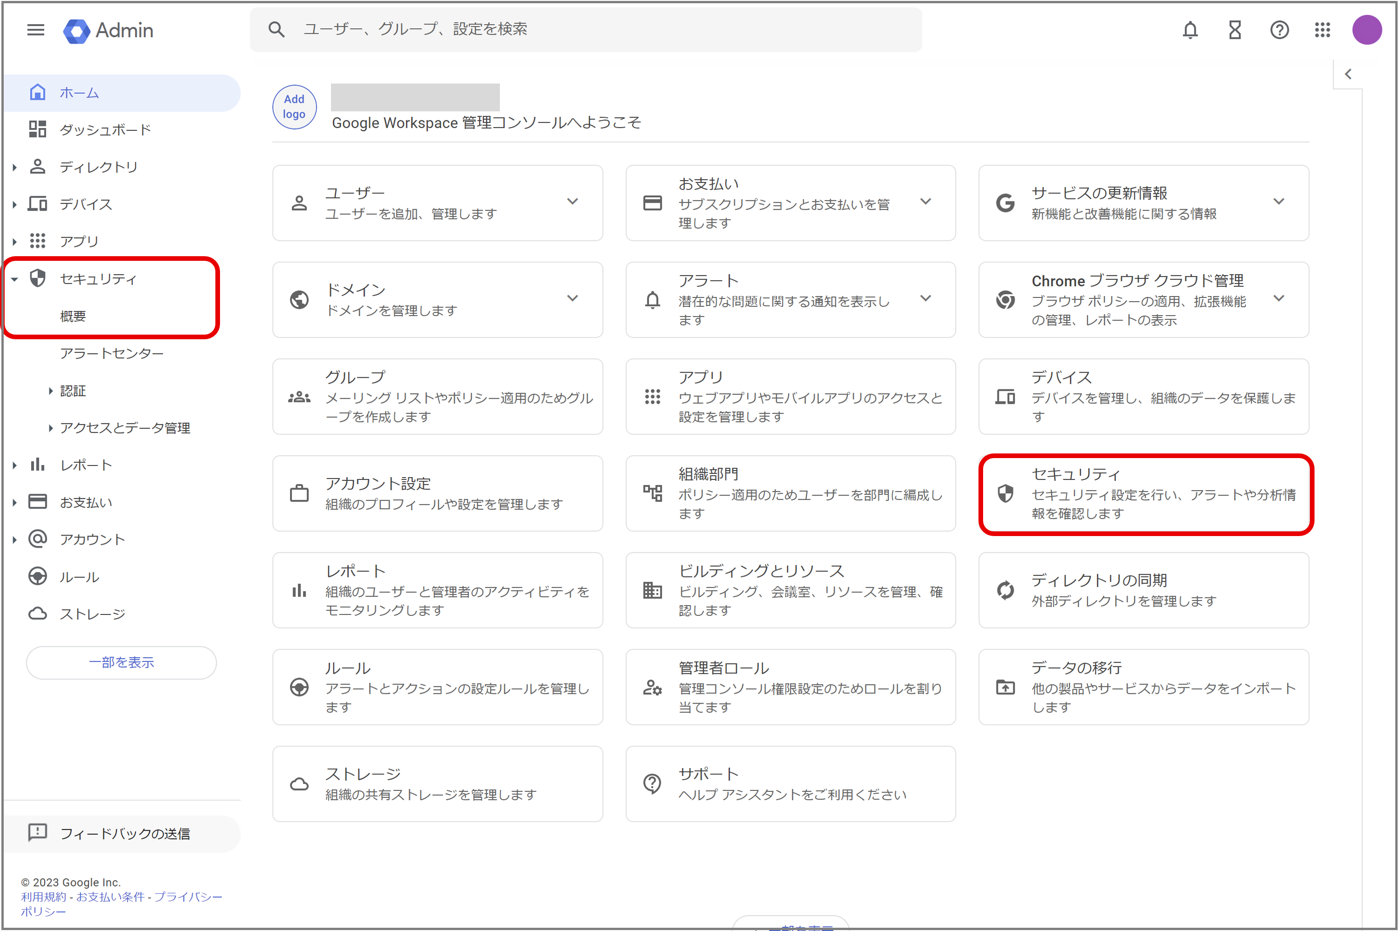
Task: Click the 一部を表示 sidebar button
Action: (121, 663)
